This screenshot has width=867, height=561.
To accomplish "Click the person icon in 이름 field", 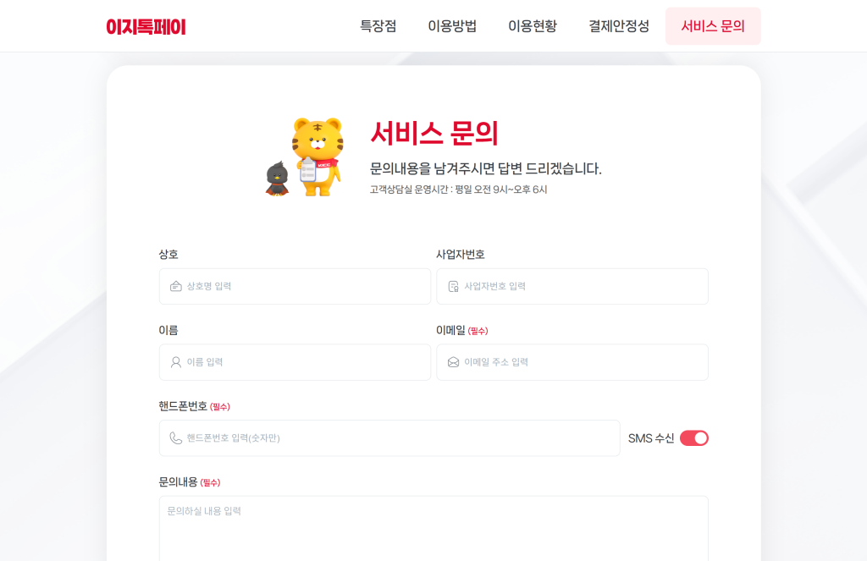I will tap(176, 362).
